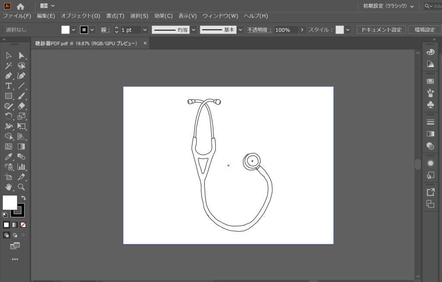Choose the Blend tool

[22, 157]
